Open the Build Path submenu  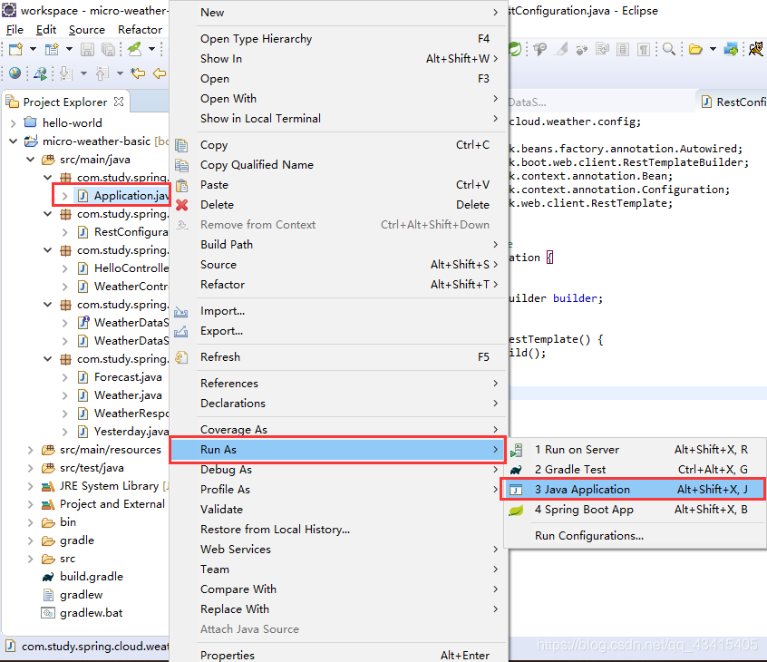click(338, 245)
